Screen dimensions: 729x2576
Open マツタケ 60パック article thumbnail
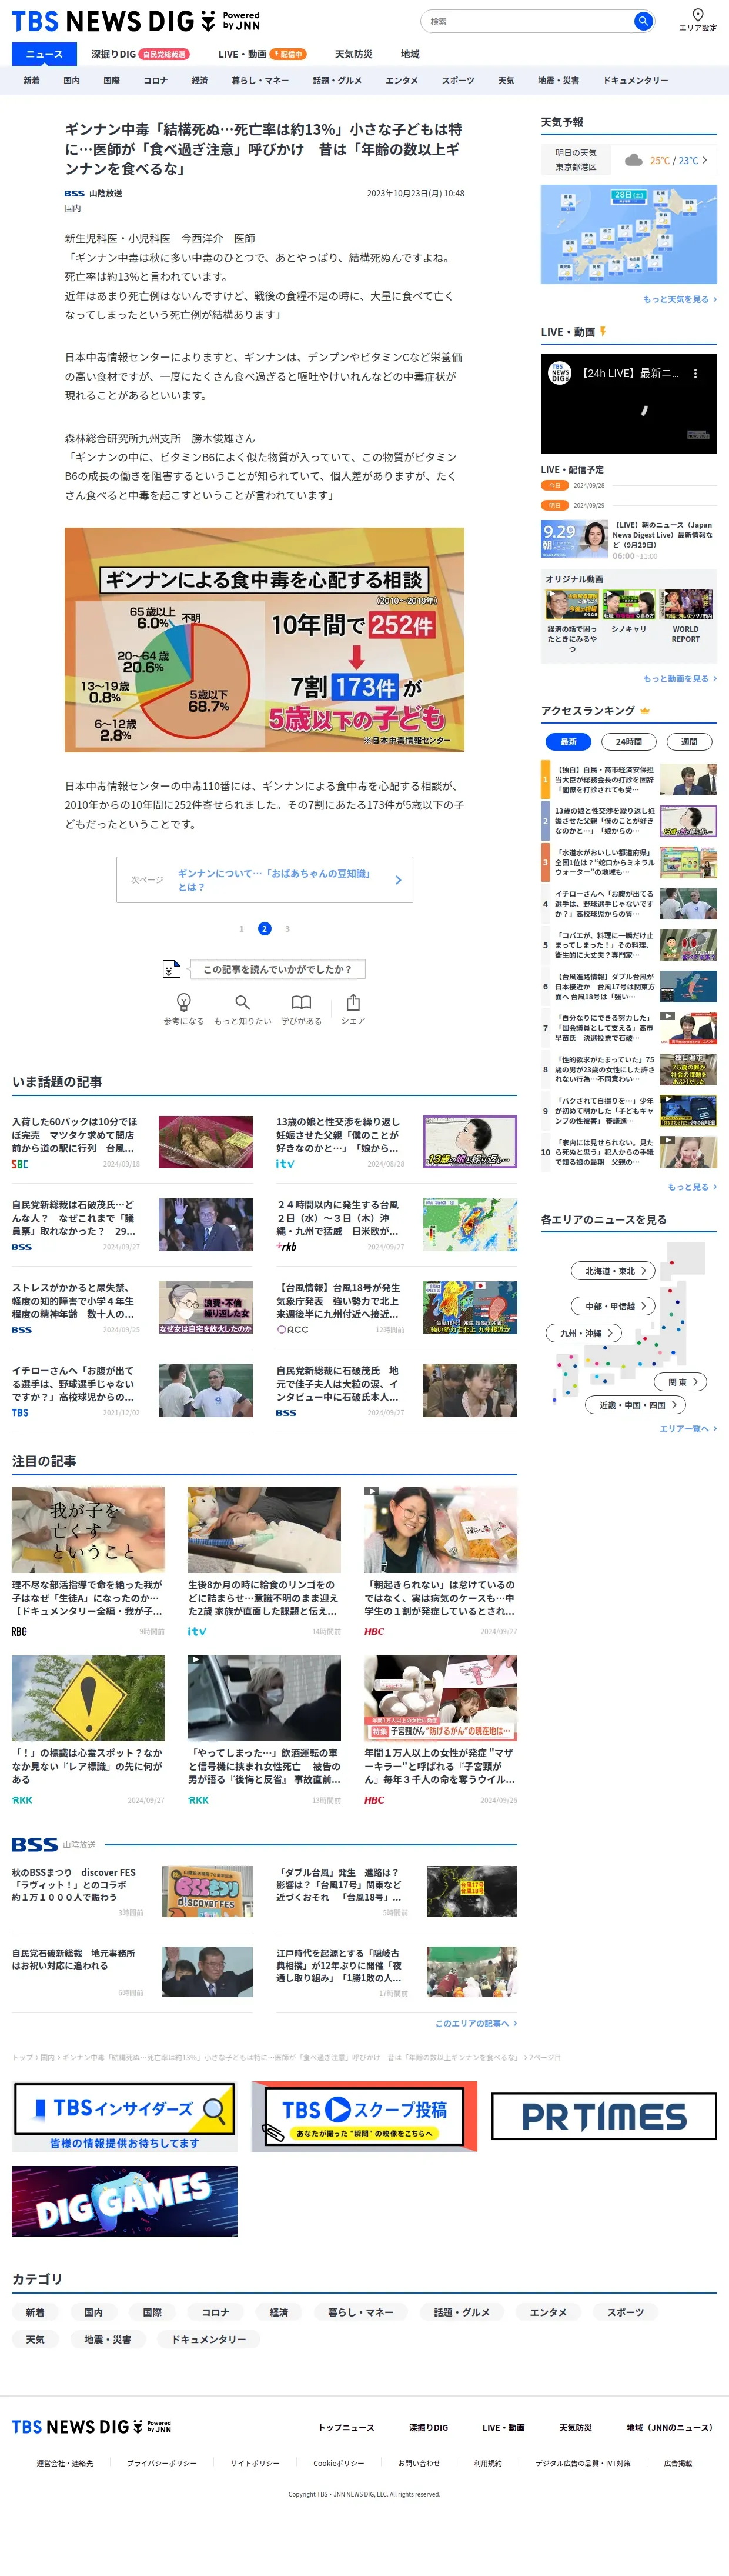click(206, 1142)
